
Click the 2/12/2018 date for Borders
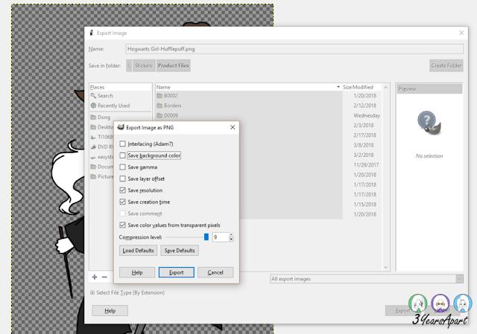tap(364, 106)
